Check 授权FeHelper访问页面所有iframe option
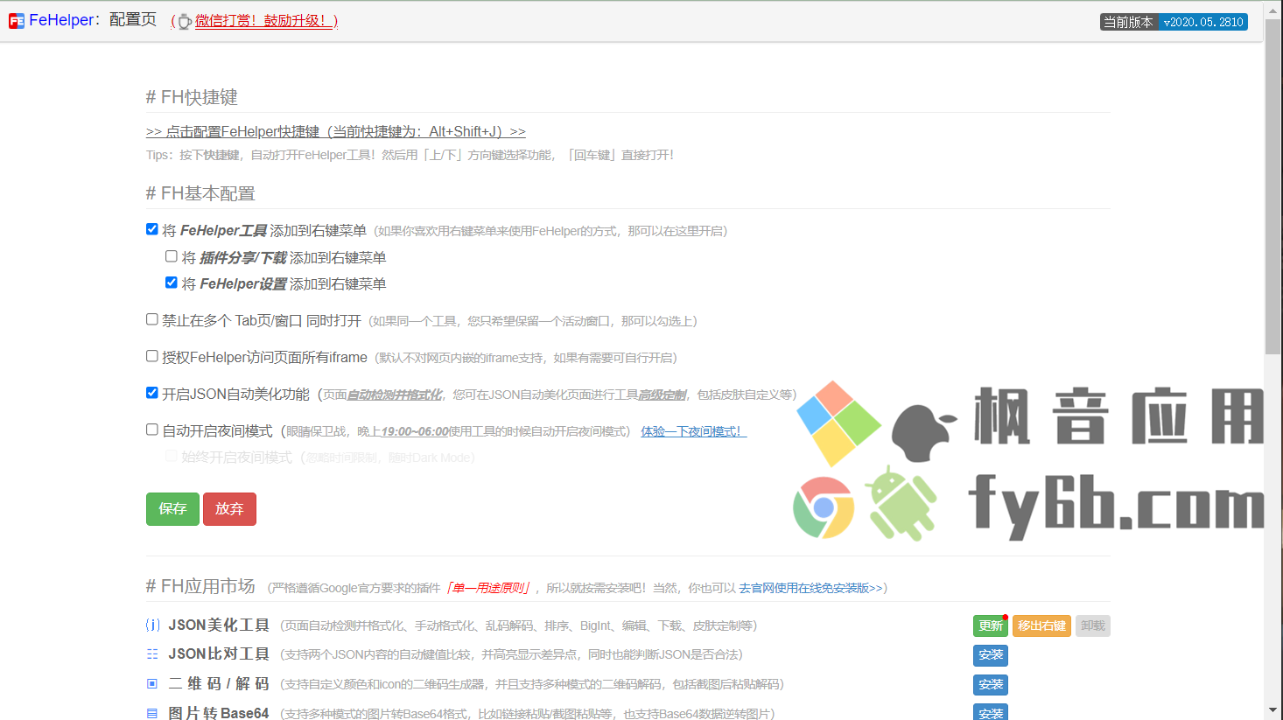Image resolution: width=1283 pixels, height=720 pixels. coord(152,356)
